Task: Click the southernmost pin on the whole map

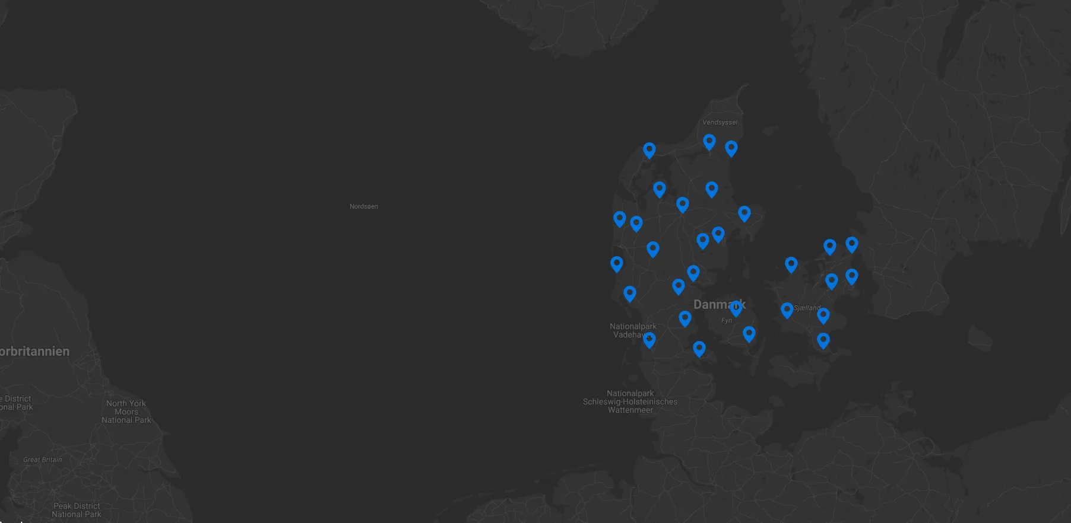Action: pos(699,349)
